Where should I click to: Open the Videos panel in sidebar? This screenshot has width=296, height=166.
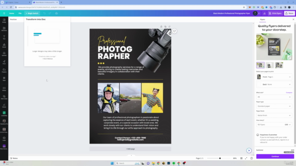(x=4, y=89)
